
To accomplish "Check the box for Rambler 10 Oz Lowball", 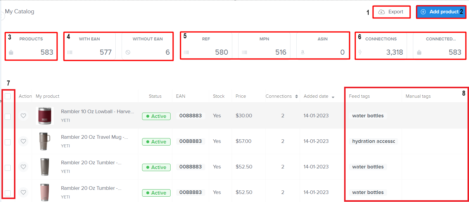I will pos(8,117).
